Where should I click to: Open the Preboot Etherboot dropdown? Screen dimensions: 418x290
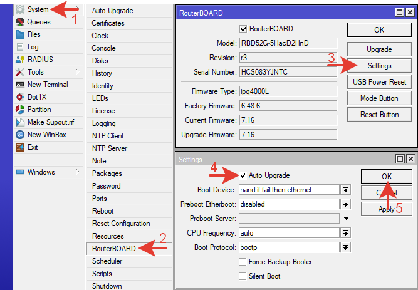(x=346, y=204)
